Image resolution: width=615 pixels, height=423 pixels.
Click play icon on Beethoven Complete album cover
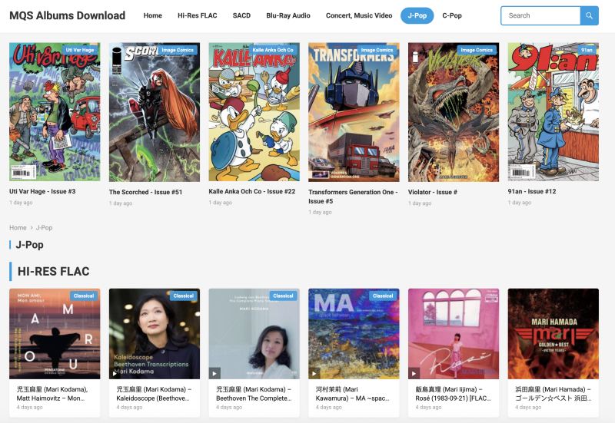[x=214, y=373]
